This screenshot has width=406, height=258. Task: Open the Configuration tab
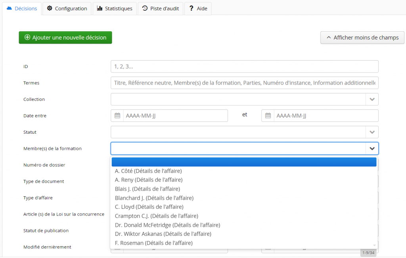tap(67, 8)
